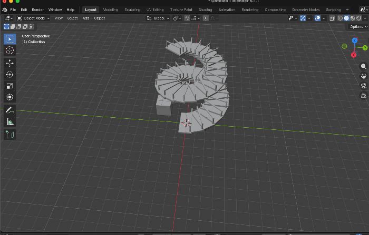Open snapping options dropdown
Screen dimensions: 369x235
tap(196, 18)
